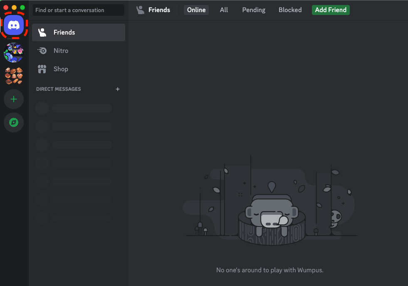
Task: Open the Blocked users tab
Action: pyautogui.click(x=290, y=10)
